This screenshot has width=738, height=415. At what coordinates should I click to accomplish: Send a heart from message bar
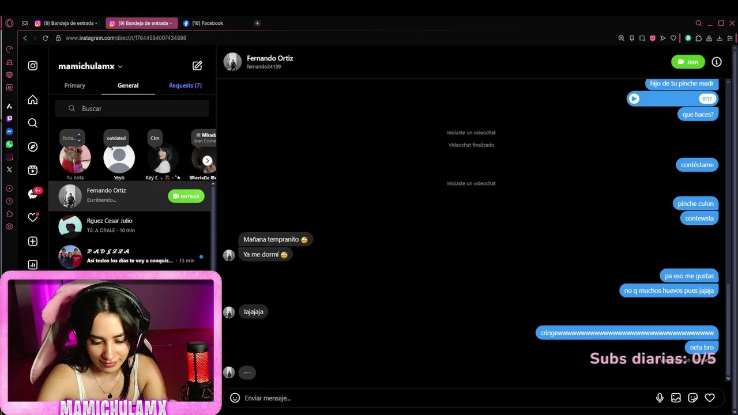click(x=710, y=398)
